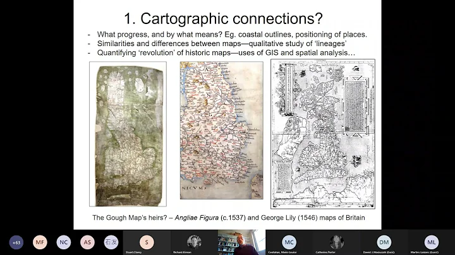Click the name label 'Stuart Clancy'

[x=134, y=252]
